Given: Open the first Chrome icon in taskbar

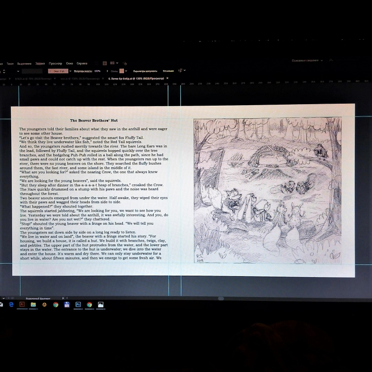Looking at the screenshot, I should pos(56,305).
